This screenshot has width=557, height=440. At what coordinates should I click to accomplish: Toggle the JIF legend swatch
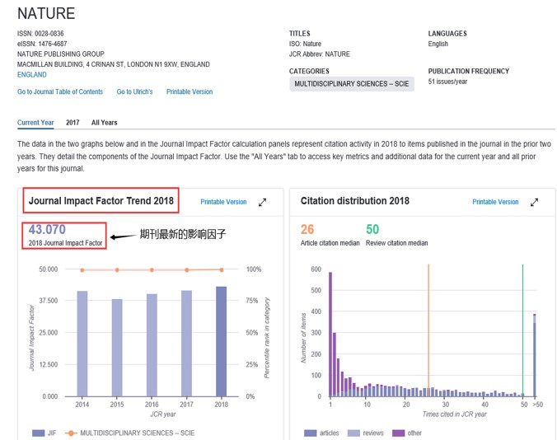point(39,433)
